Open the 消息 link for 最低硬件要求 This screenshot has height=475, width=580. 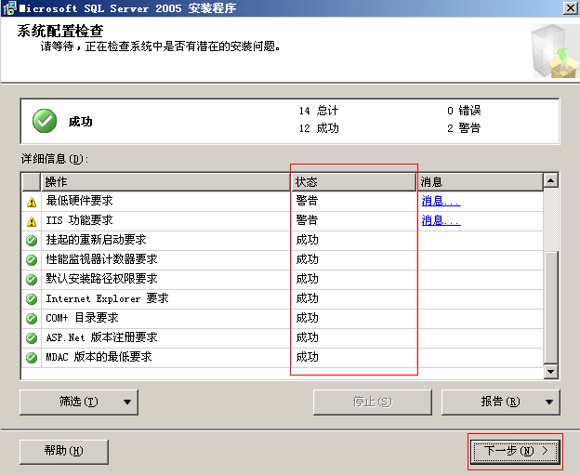(x=441, y=201)
